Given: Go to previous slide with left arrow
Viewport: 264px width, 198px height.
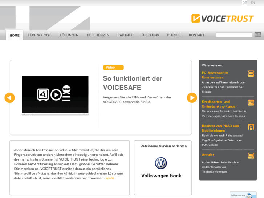Looking at the screenshot, I should pyautogui.click(x=9, y=98).
